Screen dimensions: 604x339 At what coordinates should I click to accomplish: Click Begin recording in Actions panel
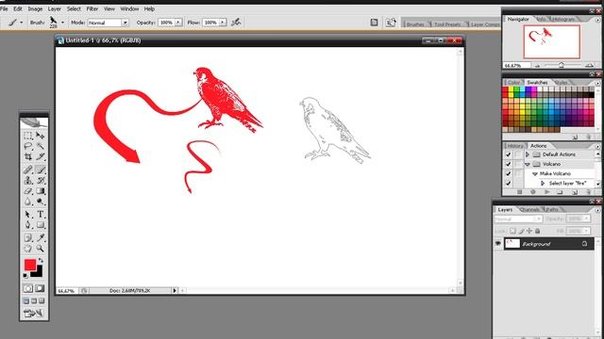tap(533, 192)
